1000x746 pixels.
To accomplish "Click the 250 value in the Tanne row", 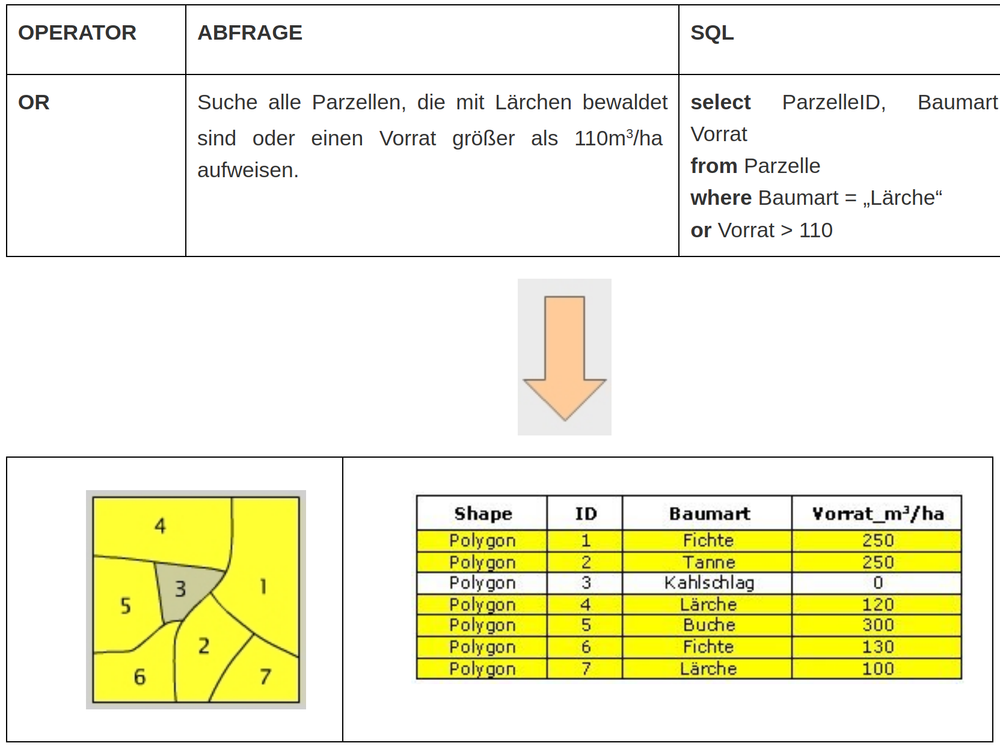I will click(877, 562).
